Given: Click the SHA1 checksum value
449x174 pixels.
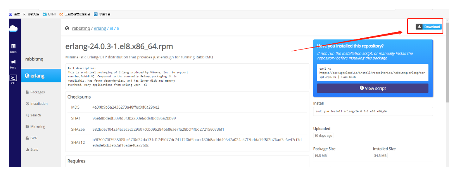Looking at the screenshot, I should click(134, 118).
